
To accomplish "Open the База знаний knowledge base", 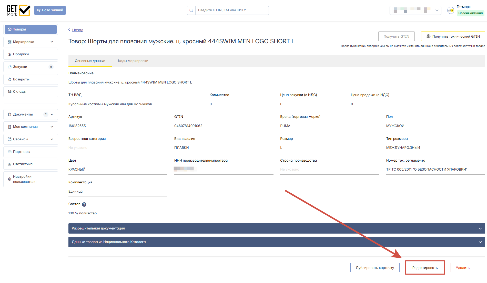I will coord(50,10).
